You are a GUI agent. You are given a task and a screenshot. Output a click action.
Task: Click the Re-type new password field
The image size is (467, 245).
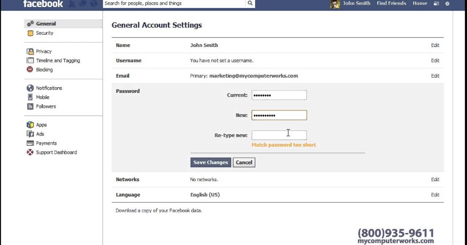coord(279,135)
